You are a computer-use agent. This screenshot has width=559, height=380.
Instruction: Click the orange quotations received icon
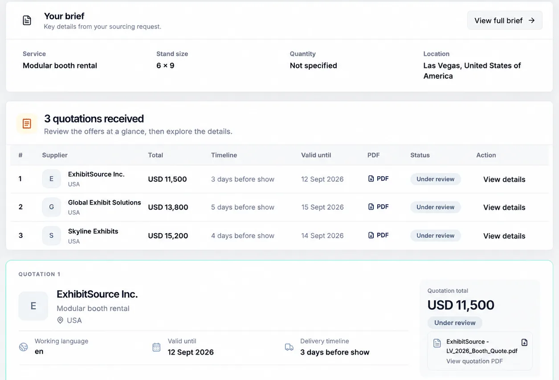pos(27,124)
